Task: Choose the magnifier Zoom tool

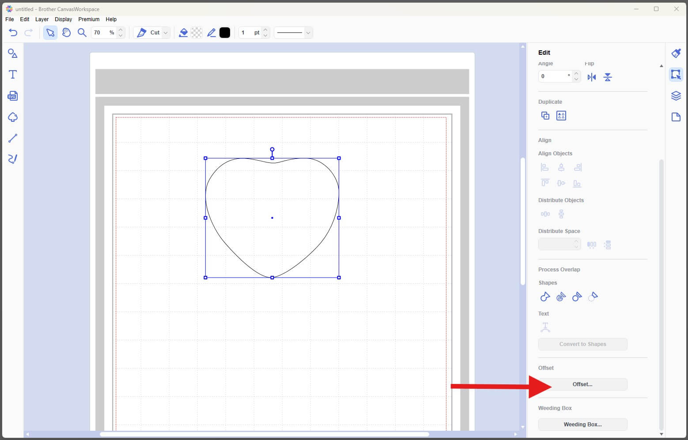Action: tap(82, 33)
